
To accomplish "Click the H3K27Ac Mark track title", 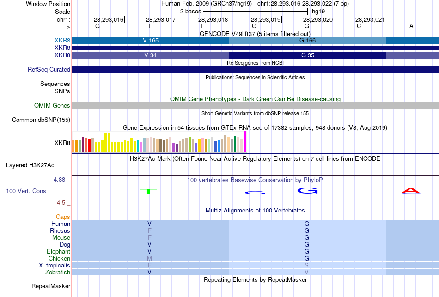I will tap(255, 159).
